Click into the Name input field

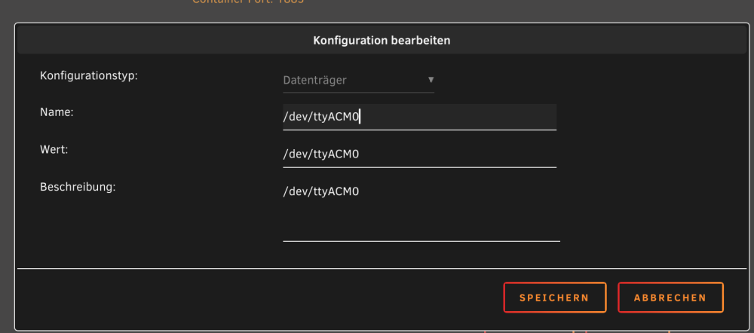pos(419,117)
